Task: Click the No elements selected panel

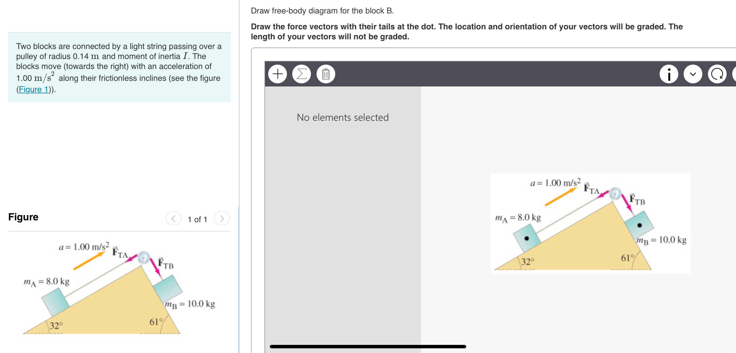Action: click(342, 117)
